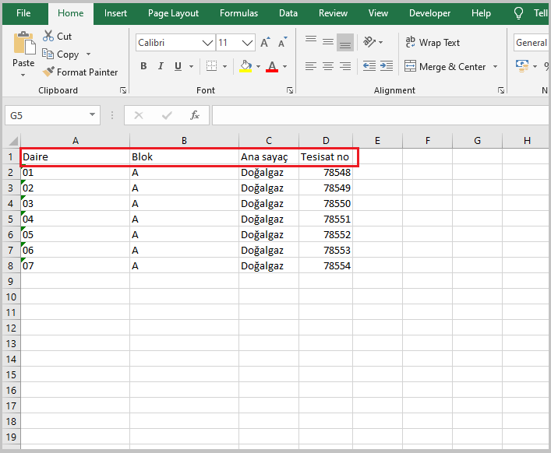Viewport: 551px width, 453px height.
Task: Select column C header
Action: coord(269,141)
